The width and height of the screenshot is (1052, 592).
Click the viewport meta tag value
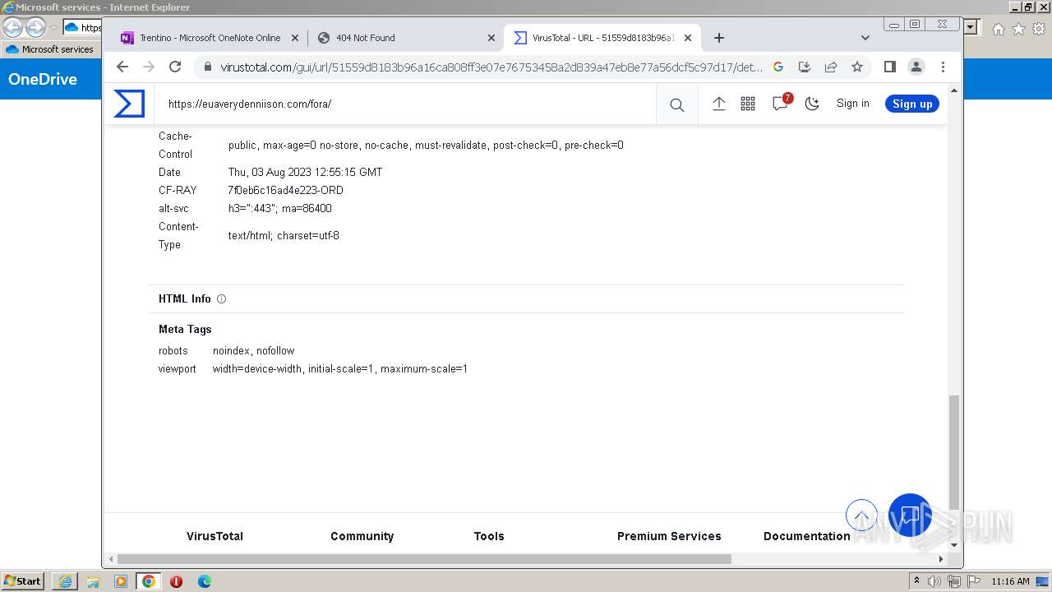pos(340,369)
